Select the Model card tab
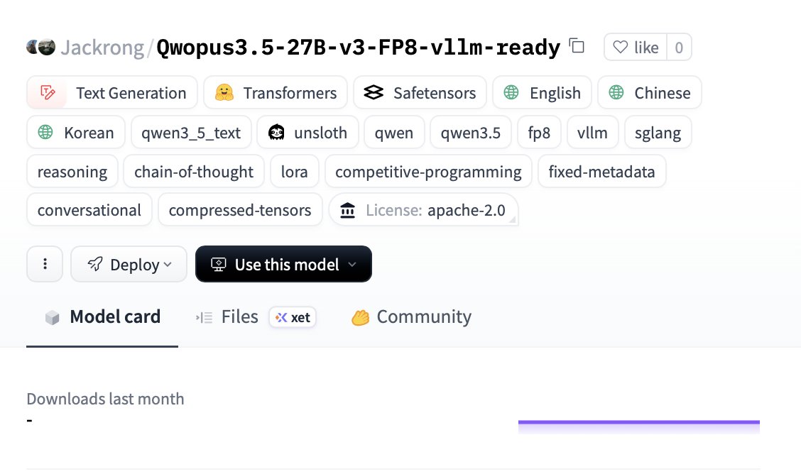Screen dimensions: 801x474 102,317
